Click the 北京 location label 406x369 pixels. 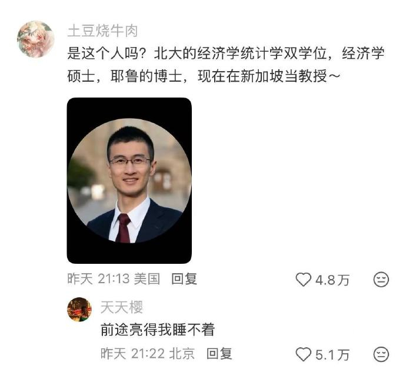tap(182, 354)
